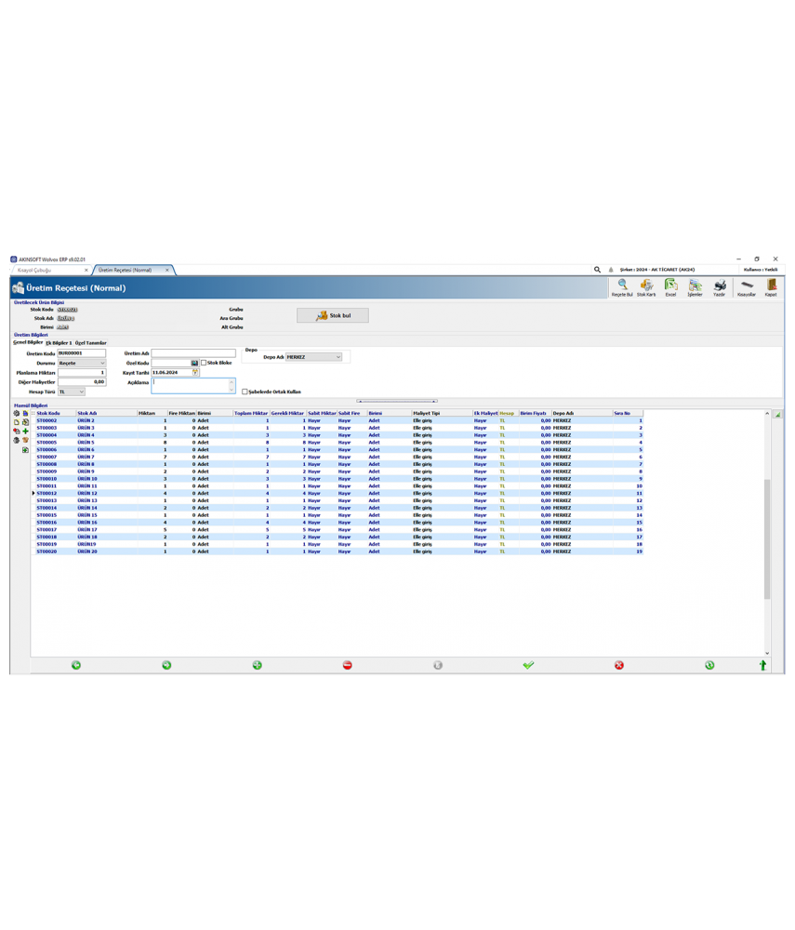
Task: Open the calendar icon beside Kayıt Tarihi
Action: [x=193, y=373]
